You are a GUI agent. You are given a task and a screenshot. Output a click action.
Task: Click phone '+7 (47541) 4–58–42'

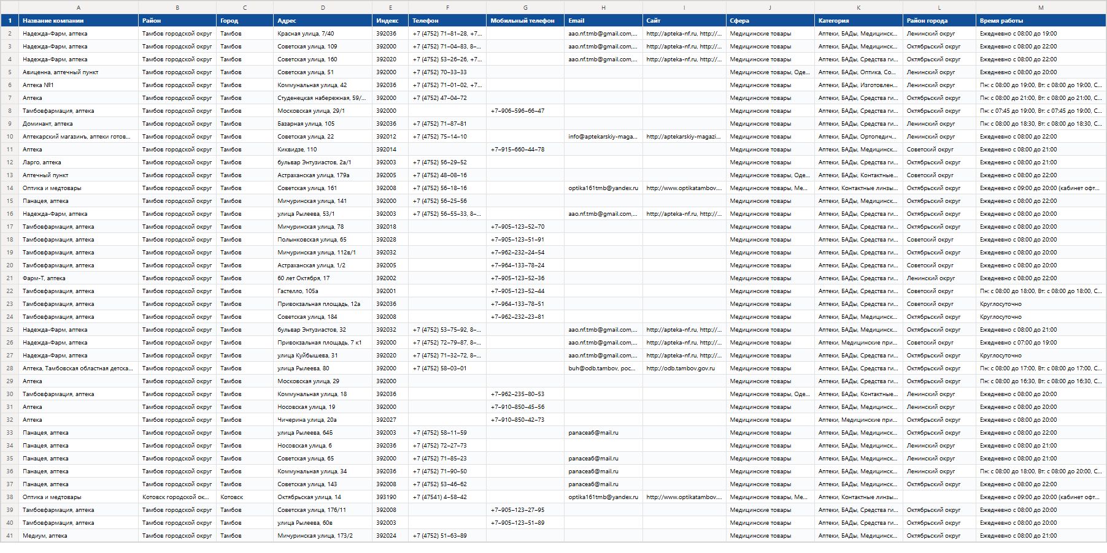click(447, 497)
